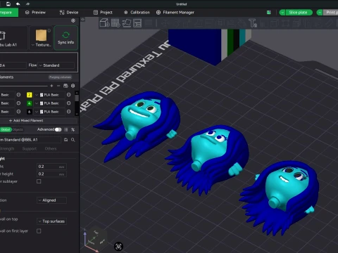Image resolution: width=338 pixels, height=253 pixels.
Task: Click the Auto orient toolbar icon
Action: (127, 23)
